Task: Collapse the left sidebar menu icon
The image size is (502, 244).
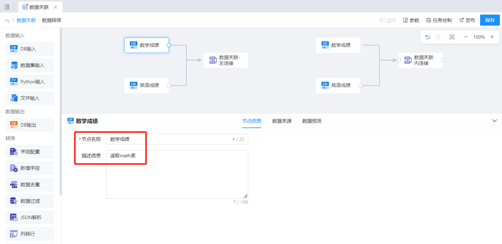Action: (x=7, y=7)
